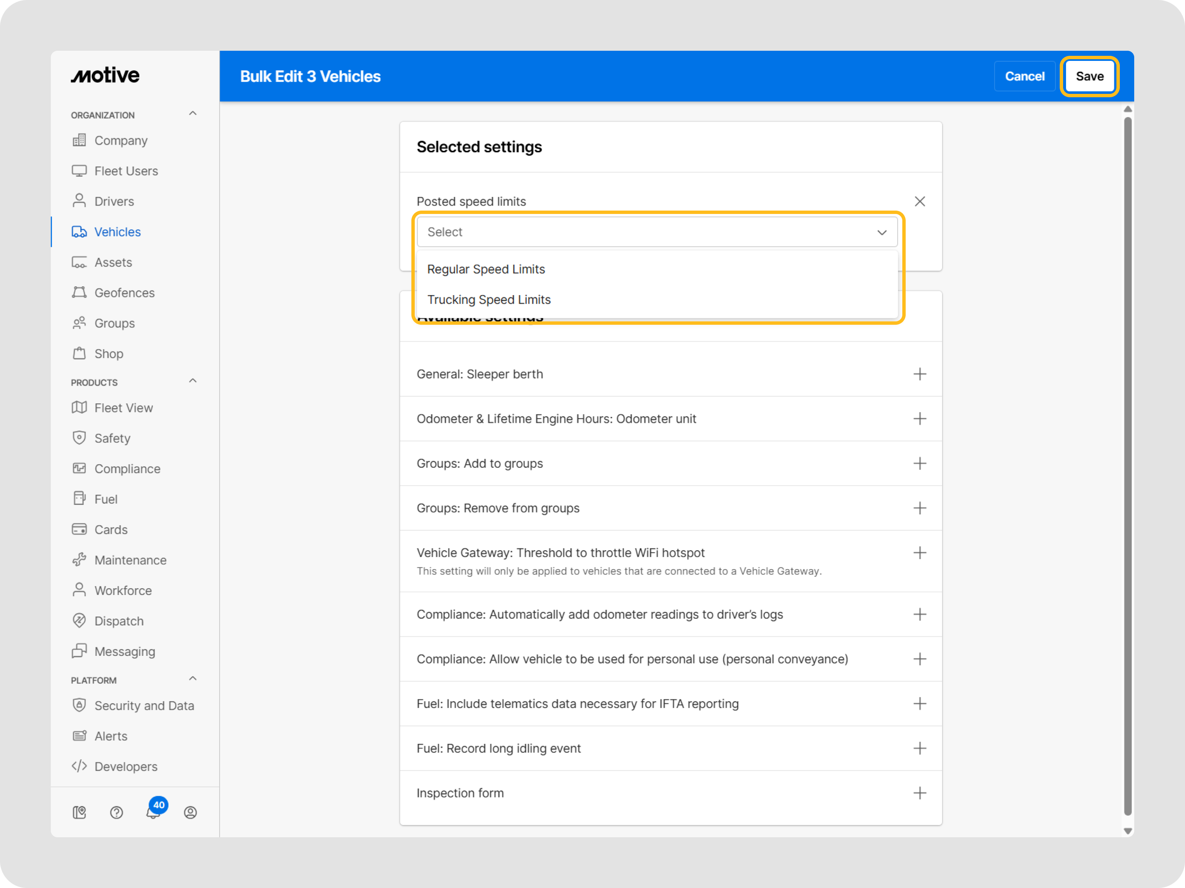Choose Regular Speed Limits option
The image size is (1185, 888).
tap(486, 269)
